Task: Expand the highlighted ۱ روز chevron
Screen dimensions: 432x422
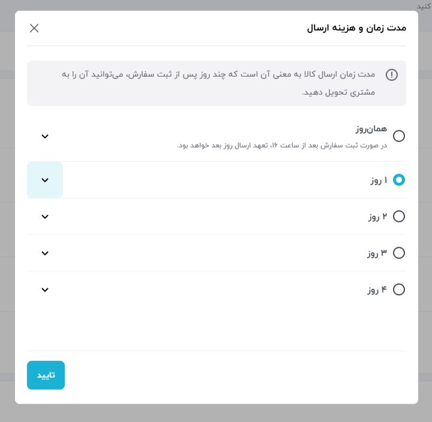Action: [45, 180]
